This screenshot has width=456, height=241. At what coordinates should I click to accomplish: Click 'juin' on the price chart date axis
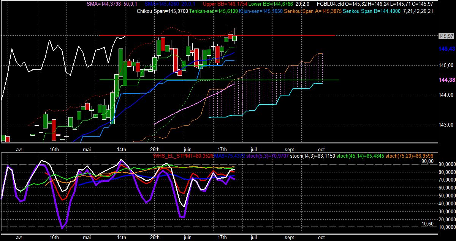point(187,149)
